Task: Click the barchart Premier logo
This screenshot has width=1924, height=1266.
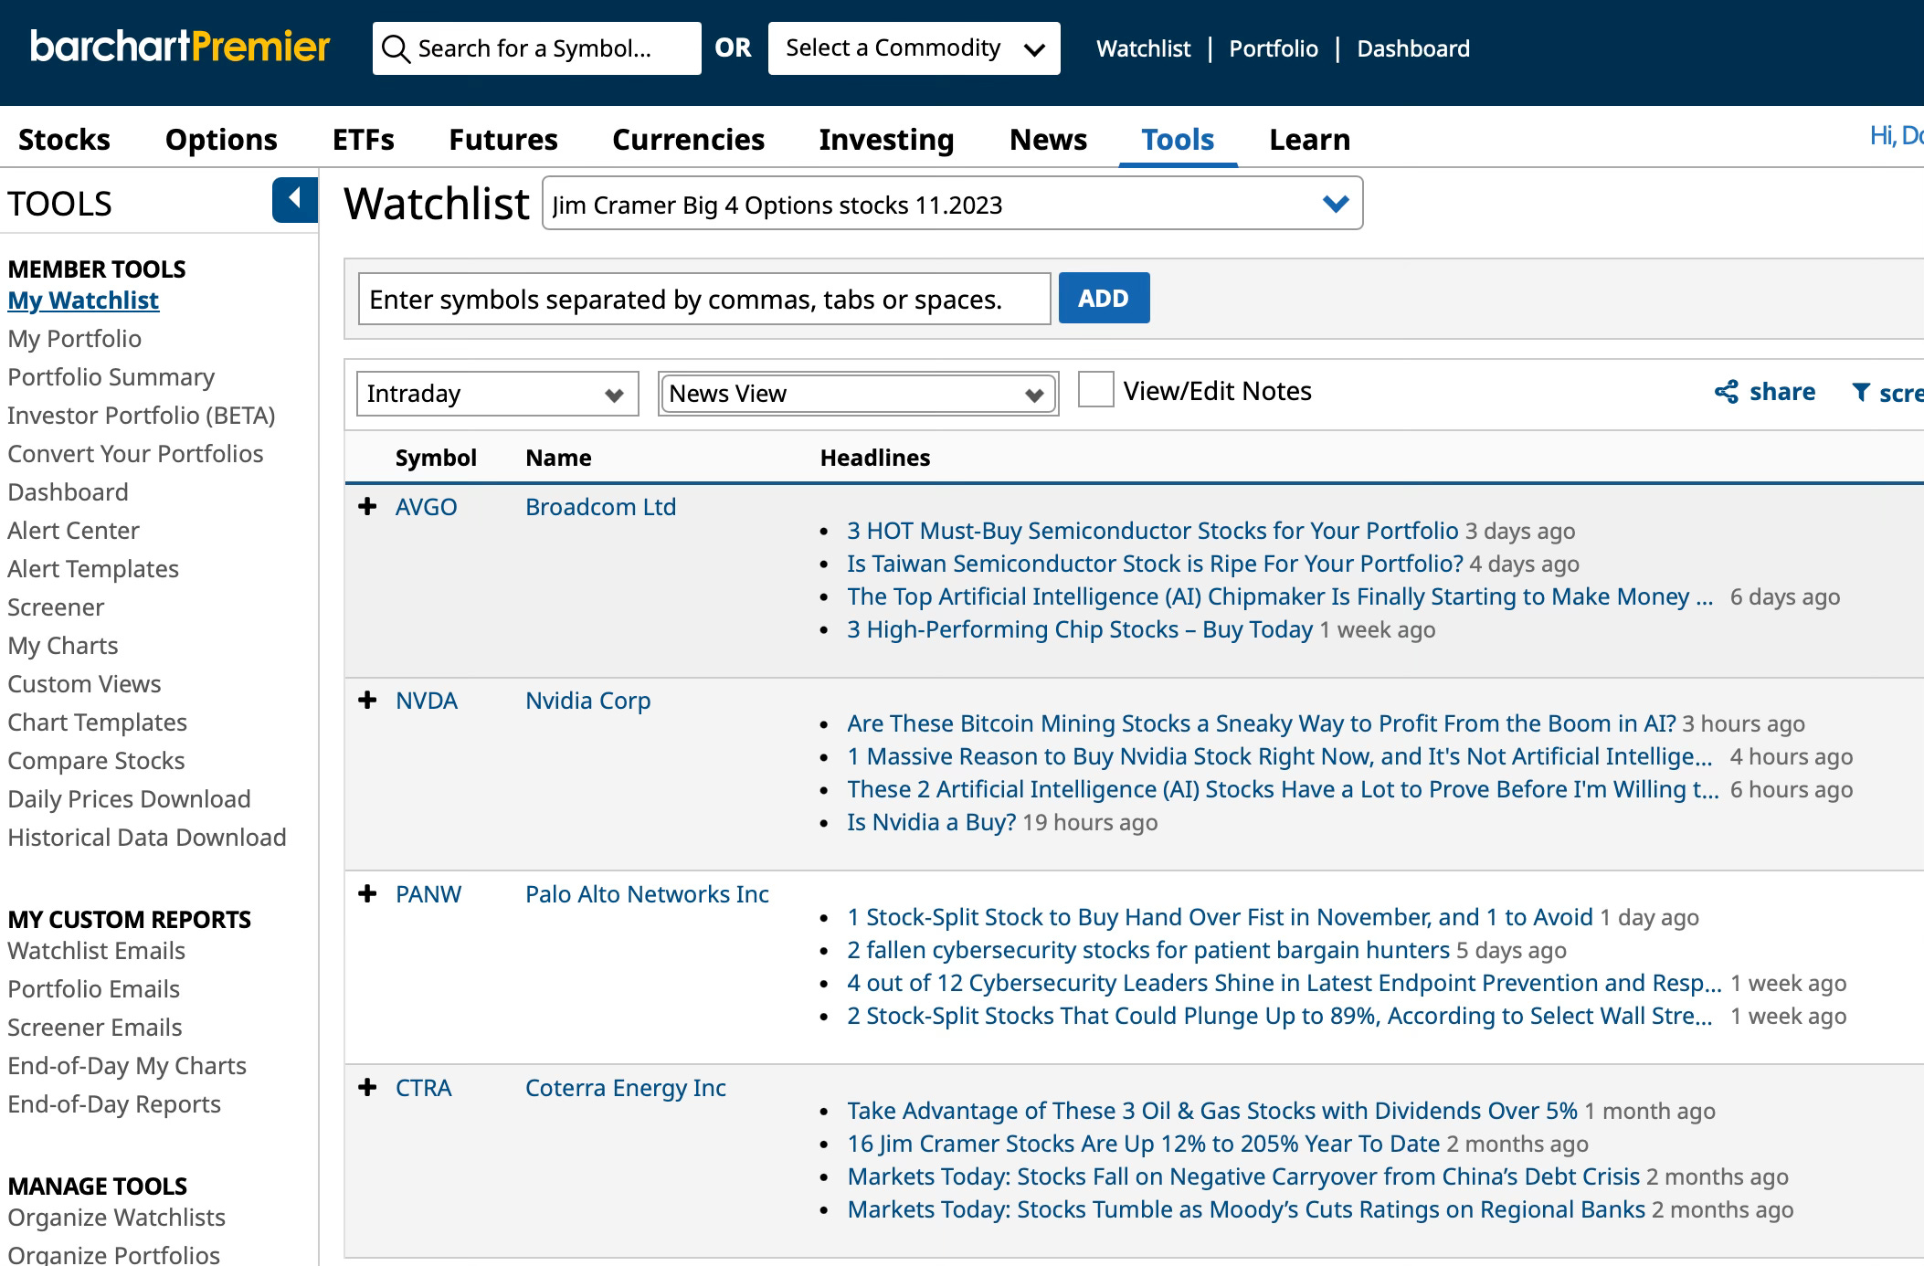Action: 180,47
